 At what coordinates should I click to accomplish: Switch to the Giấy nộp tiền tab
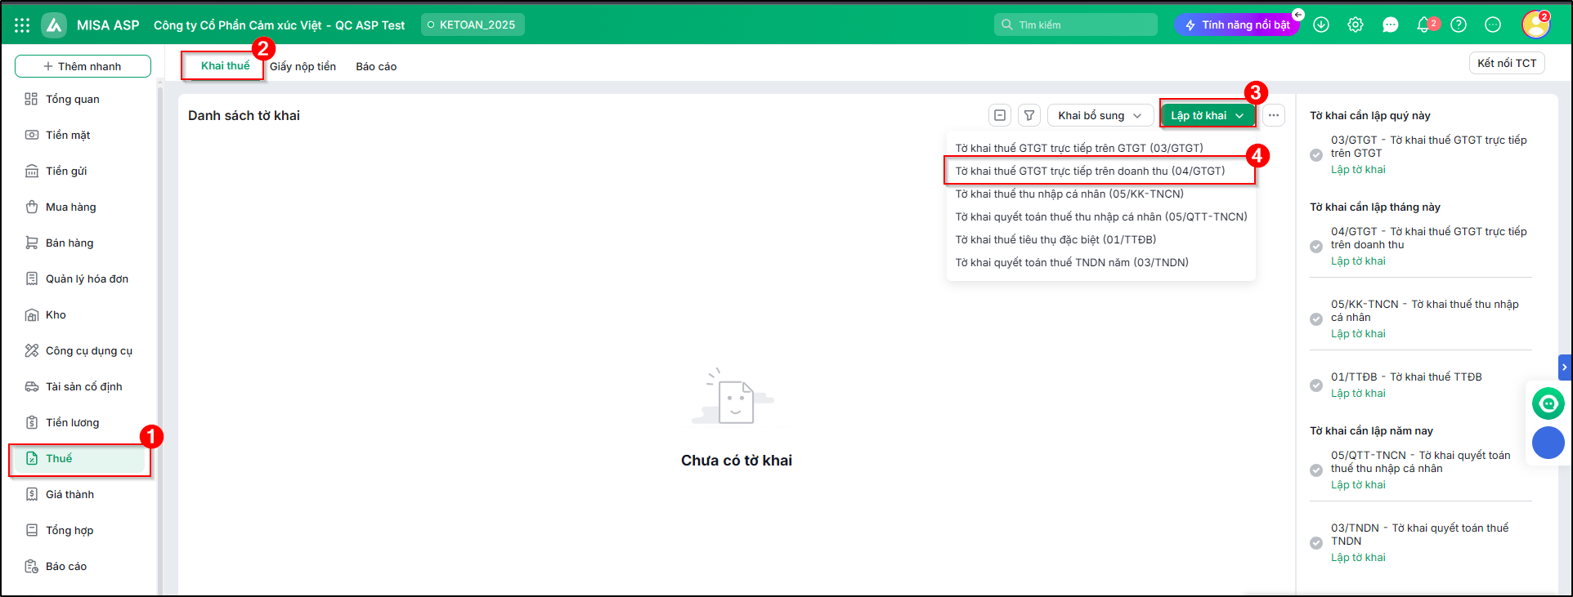point(303,66)
